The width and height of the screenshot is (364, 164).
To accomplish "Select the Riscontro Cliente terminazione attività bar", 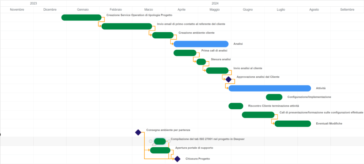I will coord(236,106).
